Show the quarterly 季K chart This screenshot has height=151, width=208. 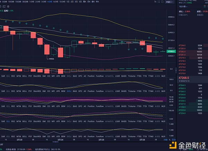[93, 2]
